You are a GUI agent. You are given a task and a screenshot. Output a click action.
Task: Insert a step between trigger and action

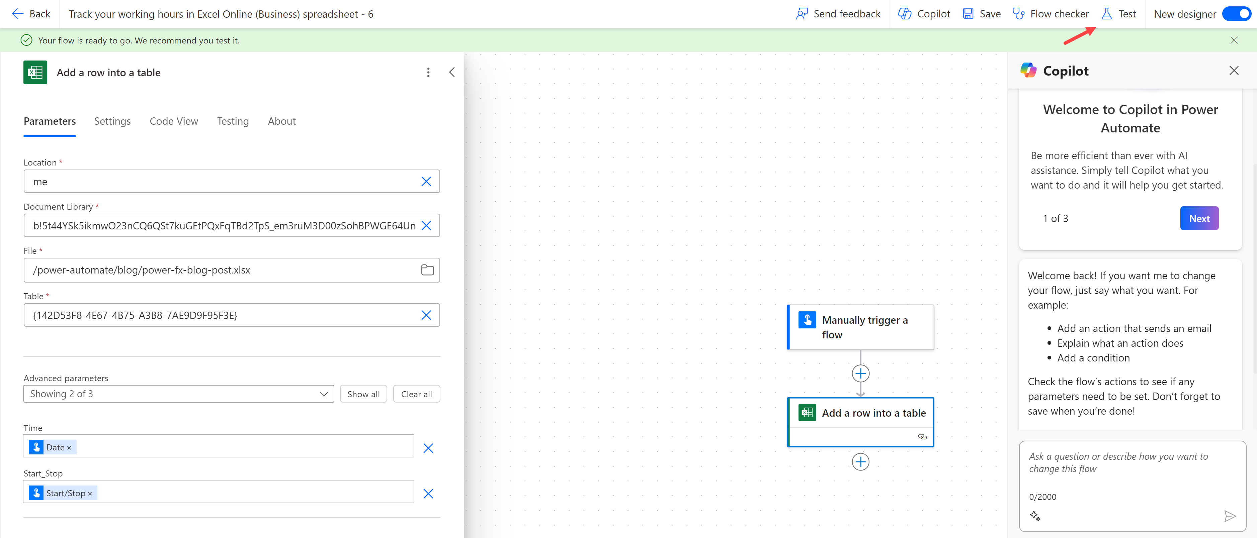click(x=860, y=374)
